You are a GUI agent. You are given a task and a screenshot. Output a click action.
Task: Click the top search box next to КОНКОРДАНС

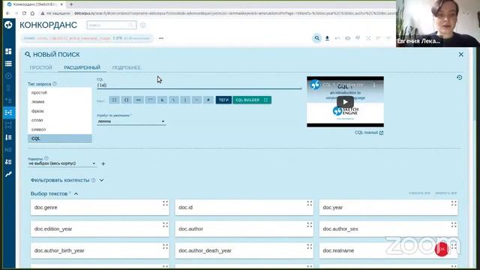(x=112, y=25)
